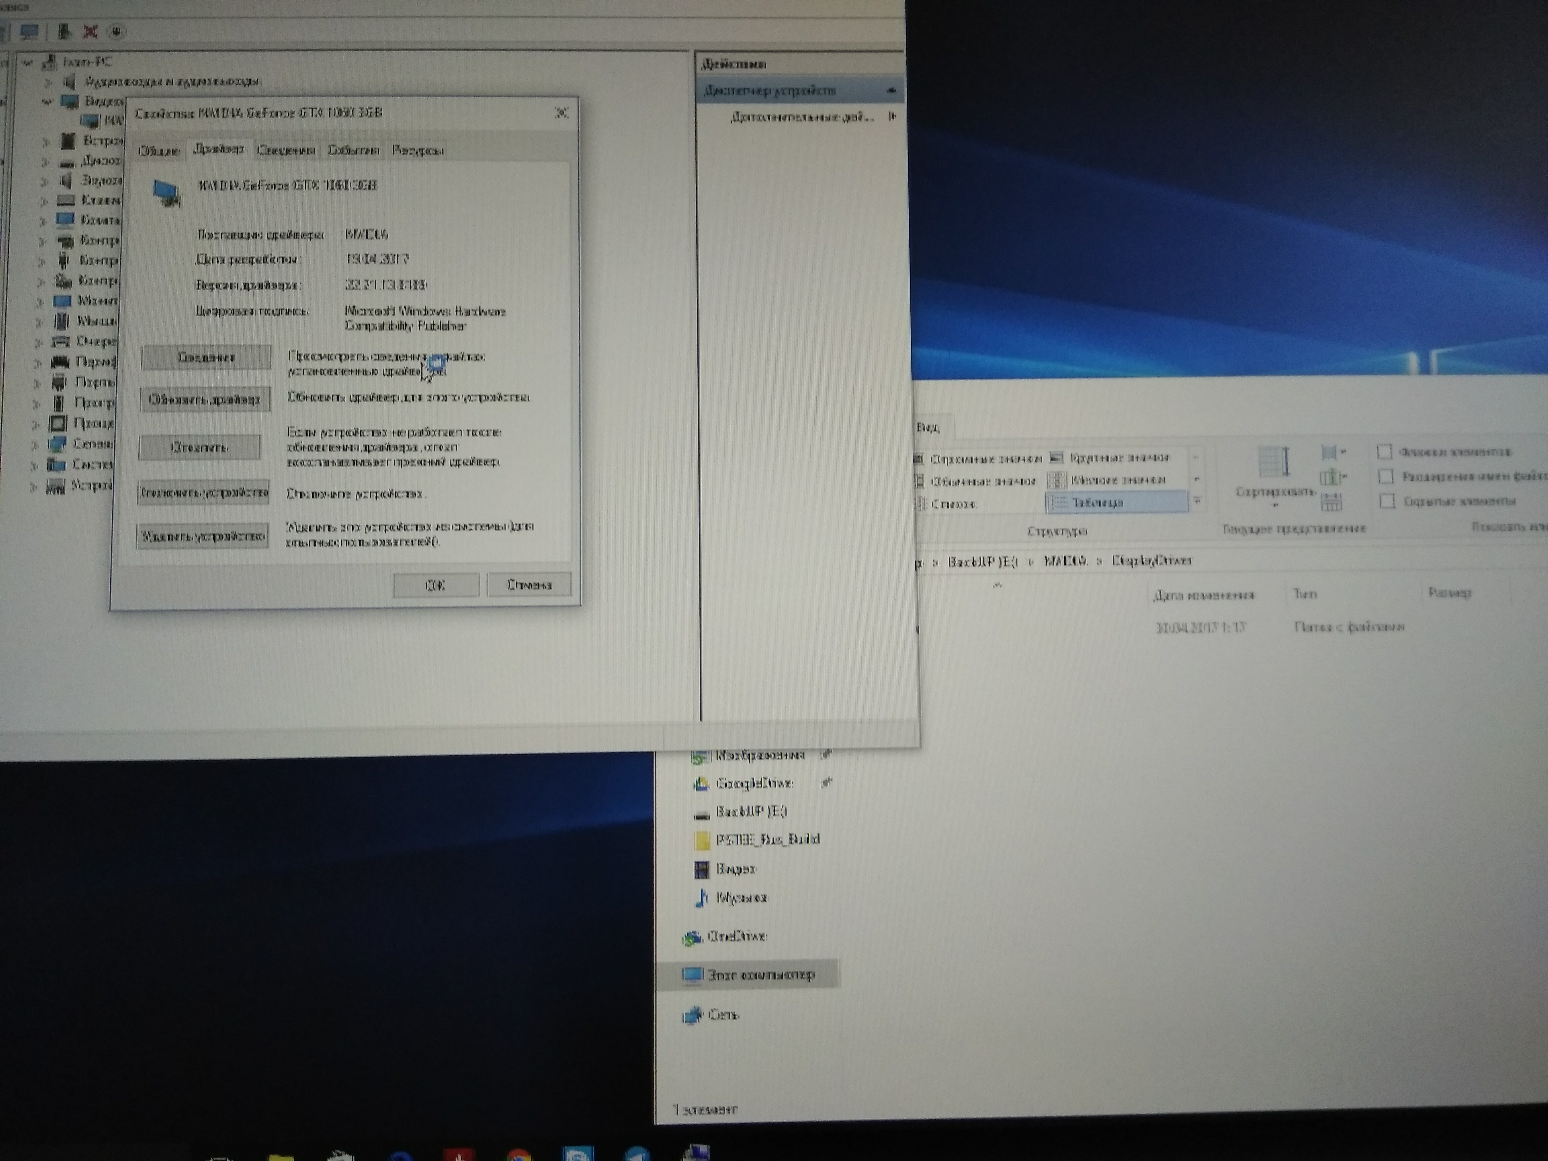Enable the hidden items checkbox
1548x1161 pixels.
pos(1387,501)
